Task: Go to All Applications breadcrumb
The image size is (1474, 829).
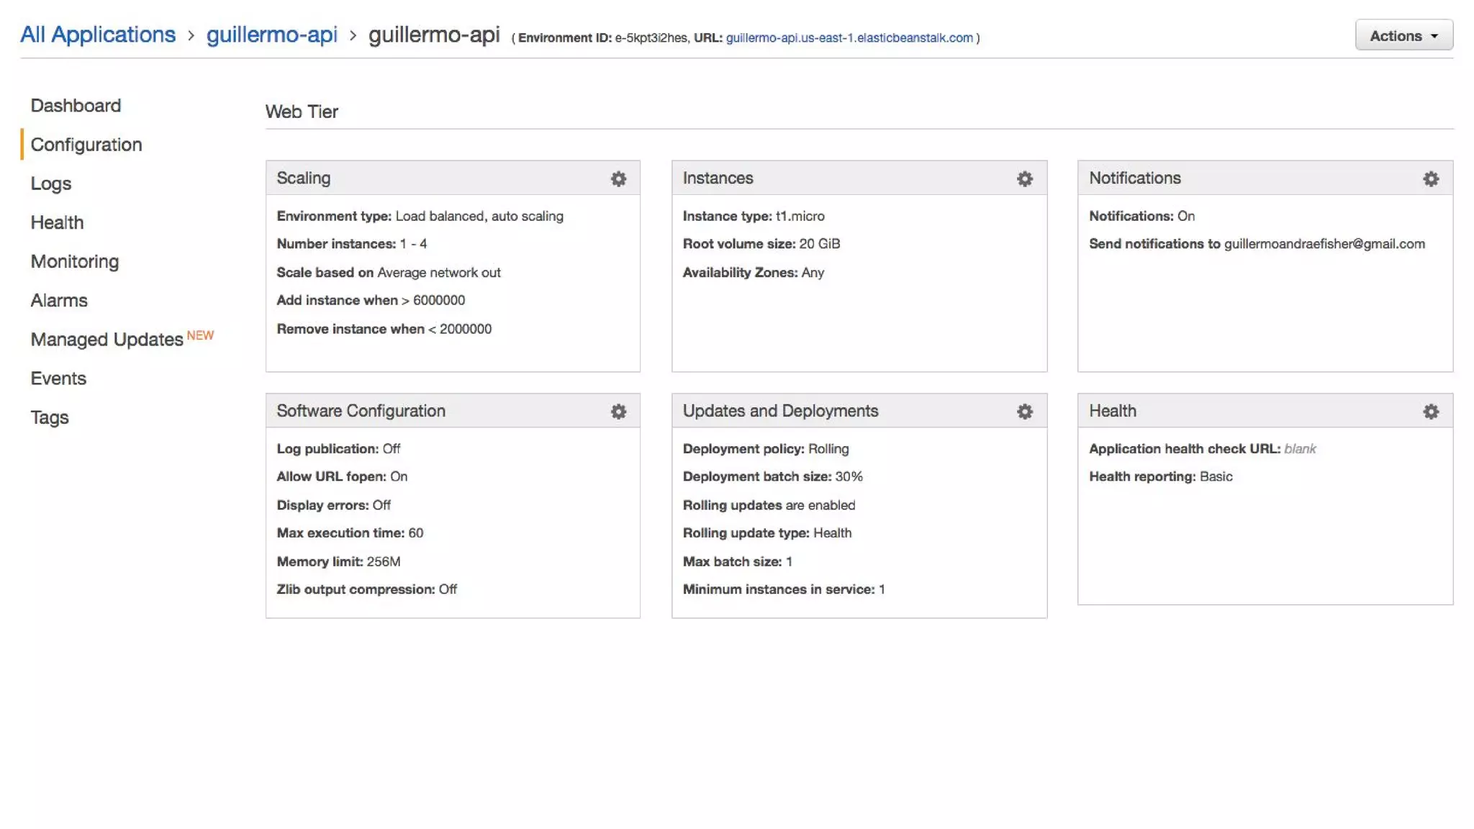Action: tap(98, 35)
